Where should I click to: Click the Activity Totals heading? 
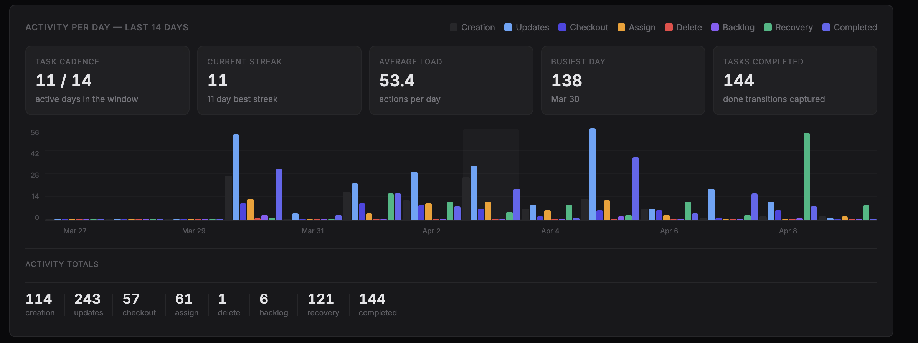pos(62,264)
